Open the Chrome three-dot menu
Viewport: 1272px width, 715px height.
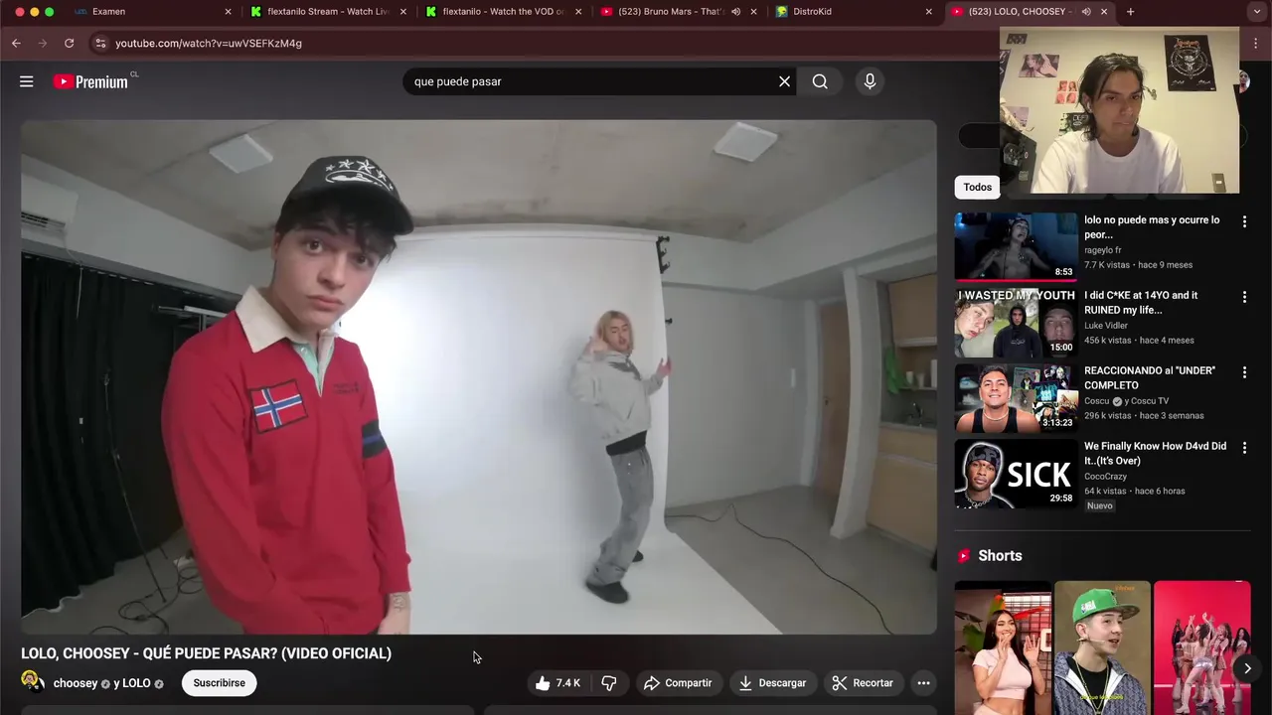[1257, 44]
